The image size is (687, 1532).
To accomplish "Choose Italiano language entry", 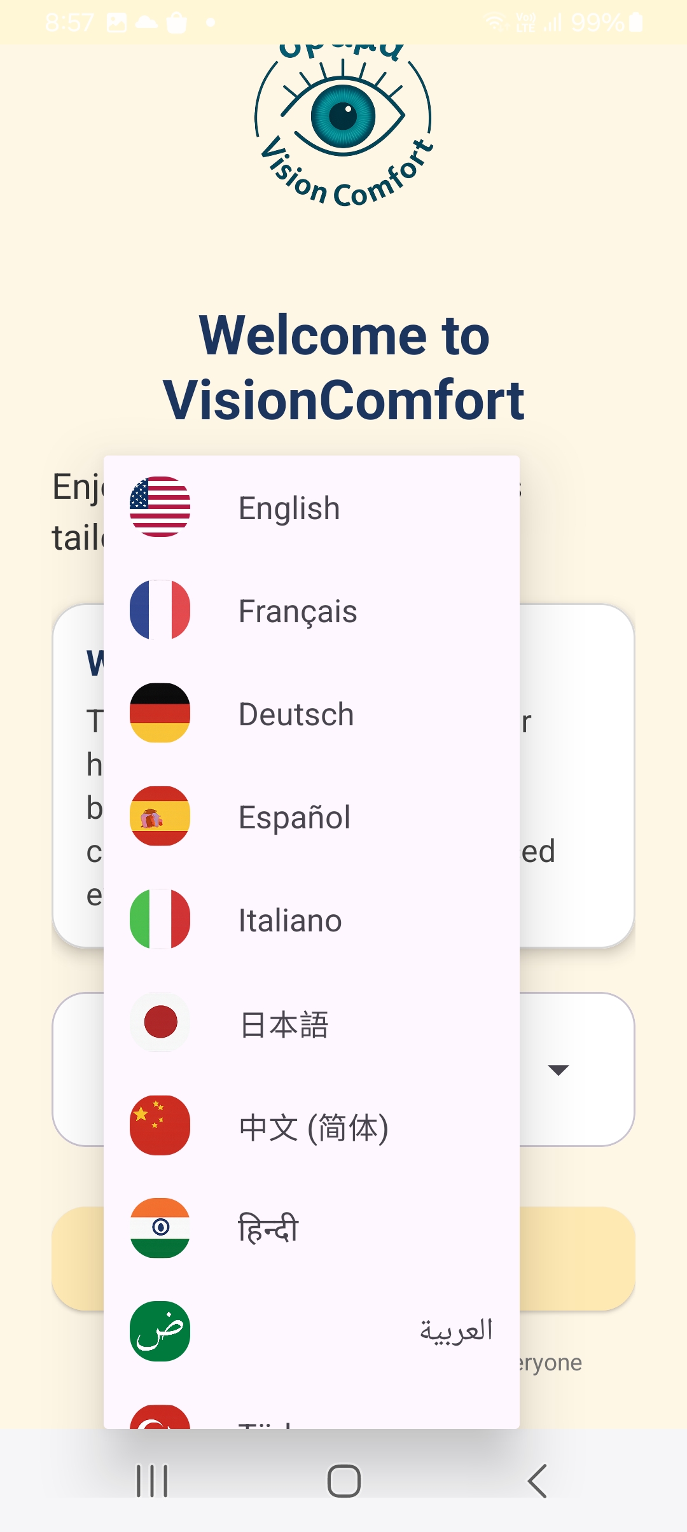I will point(290,920).
